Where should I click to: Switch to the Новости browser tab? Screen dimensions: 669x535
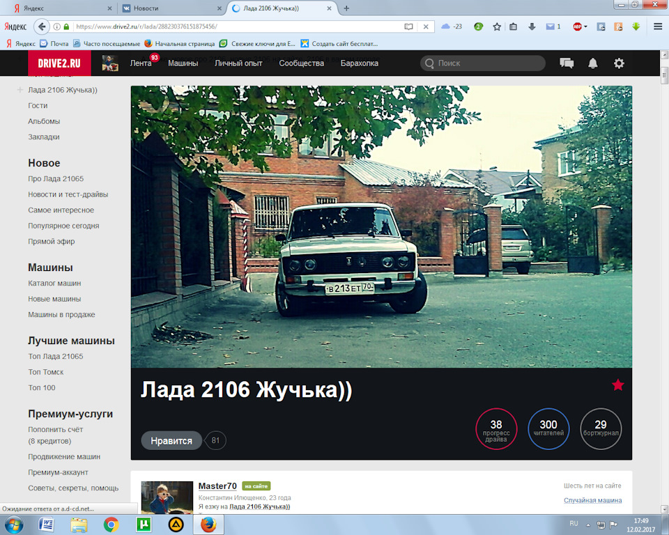click(x=172, y=8)
